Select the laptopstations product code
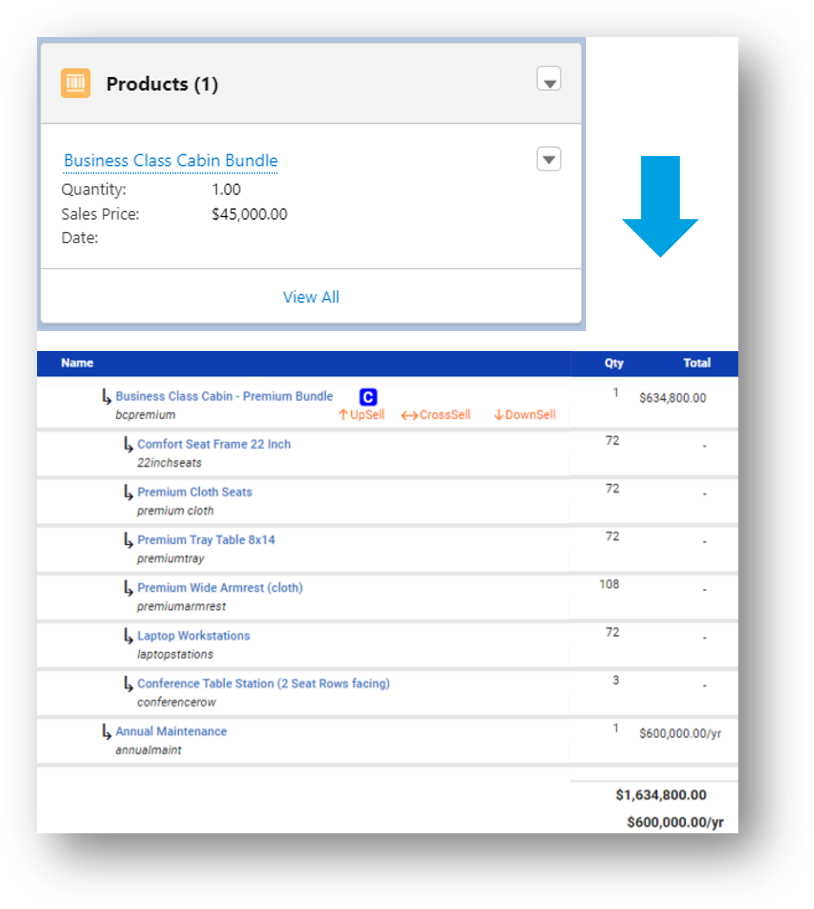The height and width of the screenshot is (909, 814). click(175, 654)
